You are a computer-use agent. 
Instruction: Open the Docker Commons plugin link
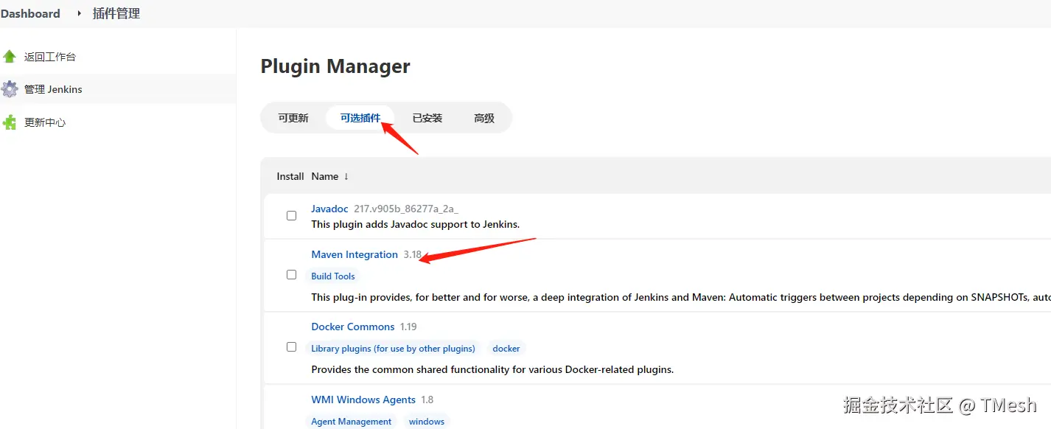353,327
